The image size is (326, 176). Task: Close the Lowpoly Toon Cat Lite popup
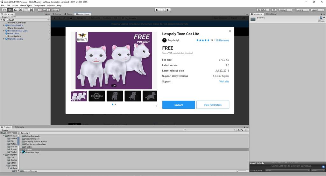230,31
